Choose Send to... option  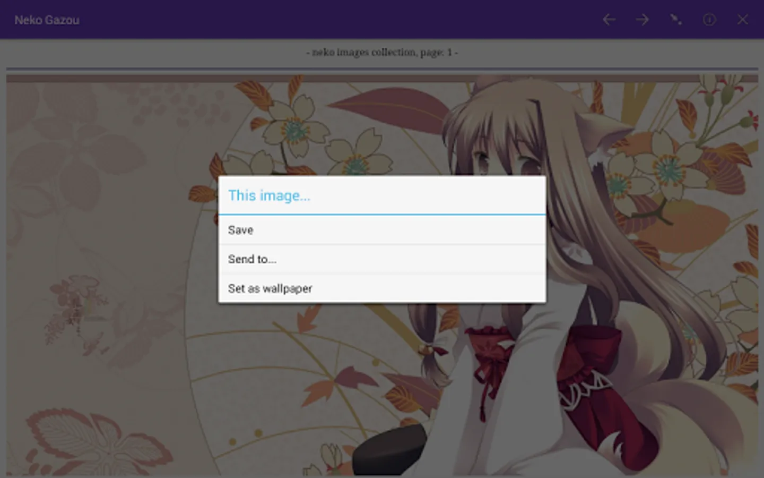pyautogui.click(x=382, y=259)
